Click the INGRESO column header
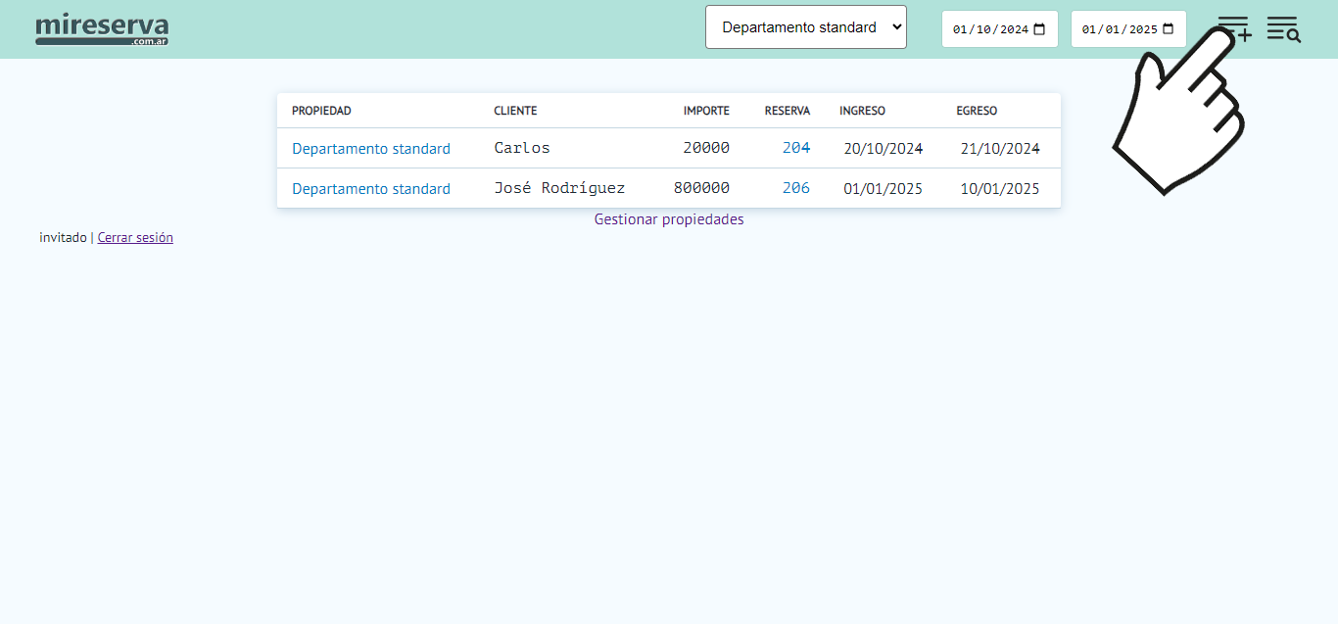Image resolution: width=1338 pixels, height=624 pixels. click(x=862, y=111)
